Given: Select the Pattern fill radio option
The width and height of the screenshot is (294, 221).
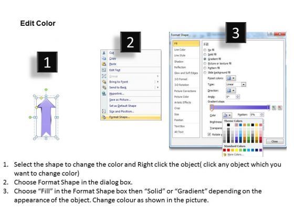Looking at the screenshot, I should click(205, 68).
